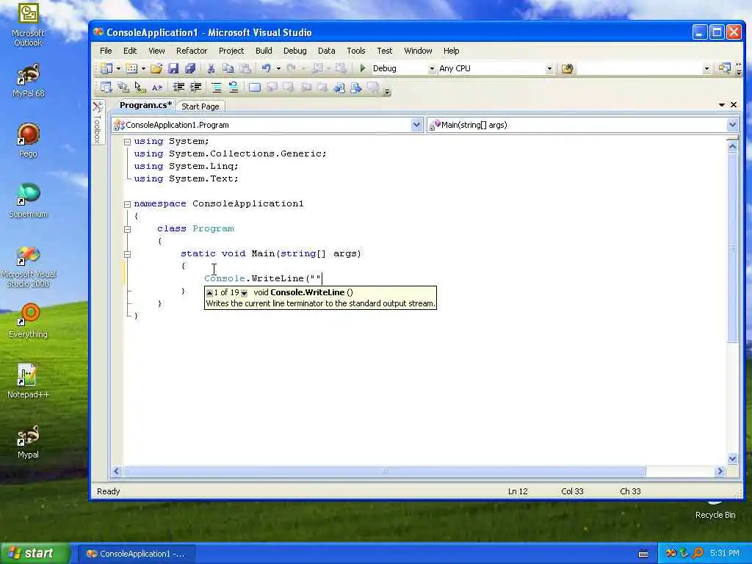
Task: Click scroll up arrow of editor scrollbar
Action: click(x=732, y=146)
